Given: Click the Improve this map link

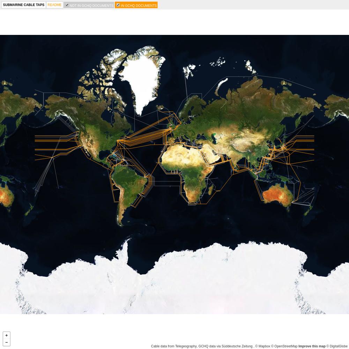Looking at the screenshot, I should 312,346.
